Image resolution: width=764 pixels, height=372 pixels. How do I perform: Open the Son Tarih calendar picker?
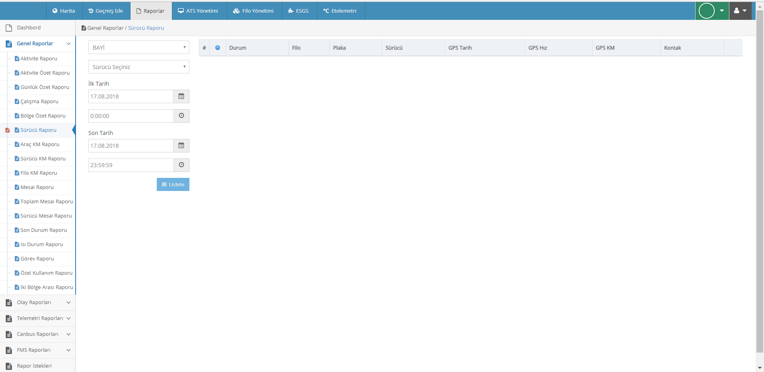[x=181, y=146]
